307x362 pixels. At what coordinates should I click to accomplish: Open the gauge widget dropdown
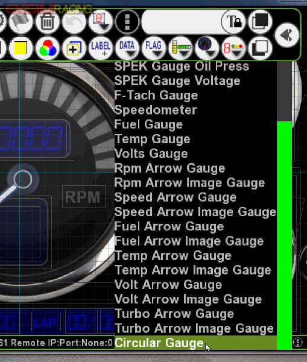tap(207, 48)
